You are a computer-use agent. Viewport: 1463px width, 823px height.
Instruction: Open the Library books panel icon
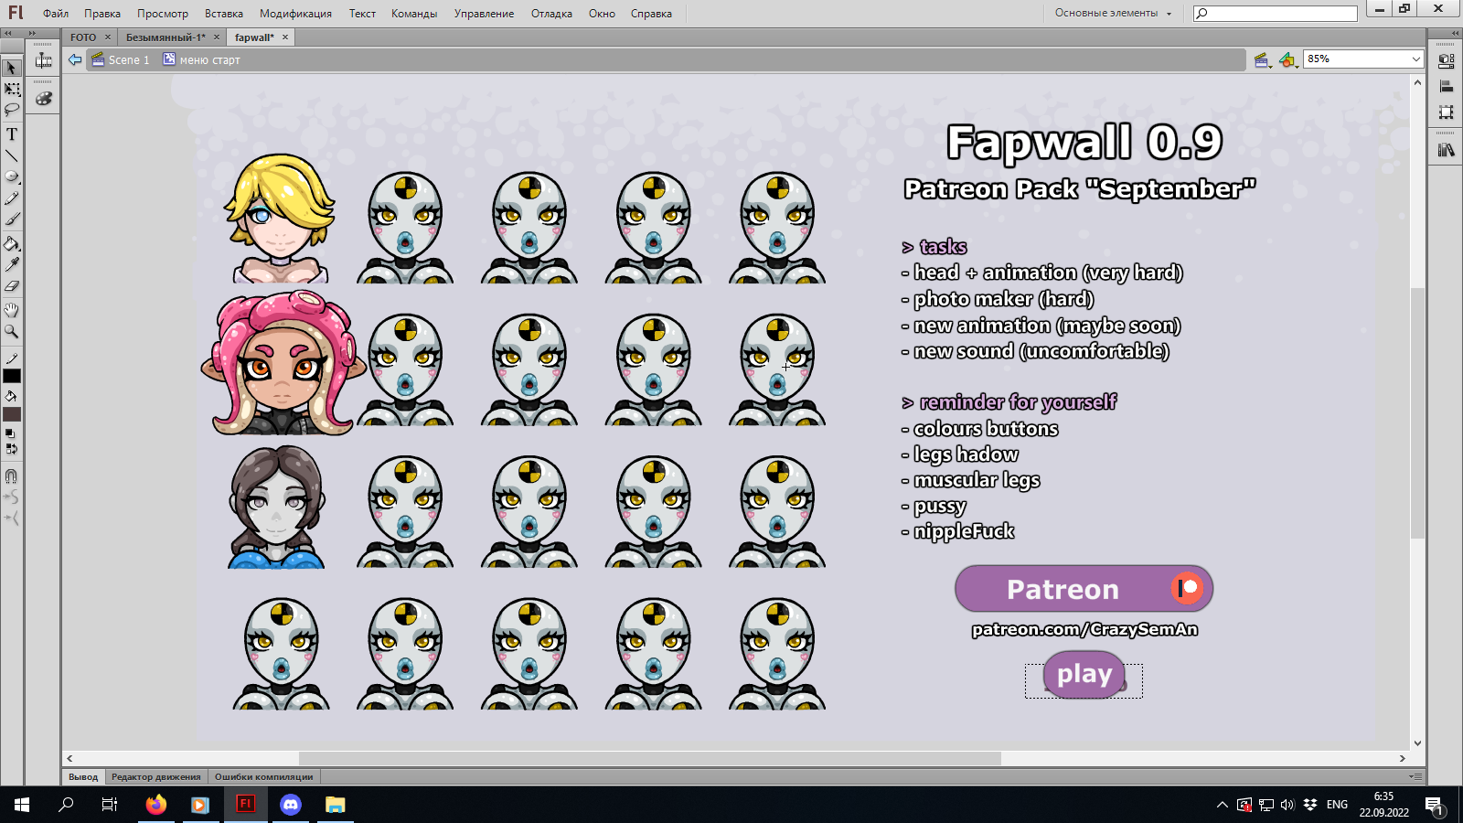(x=1446, y=150)
